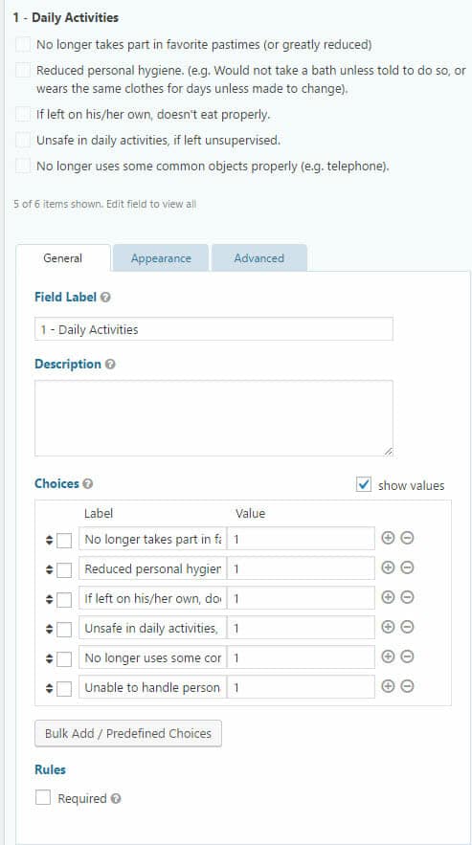
Task: Click into the Description text area
Action: tap(214, 418)
